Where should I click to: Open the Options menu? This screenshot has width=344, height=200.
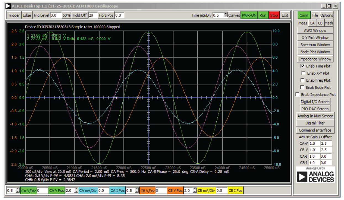(327, 15)
